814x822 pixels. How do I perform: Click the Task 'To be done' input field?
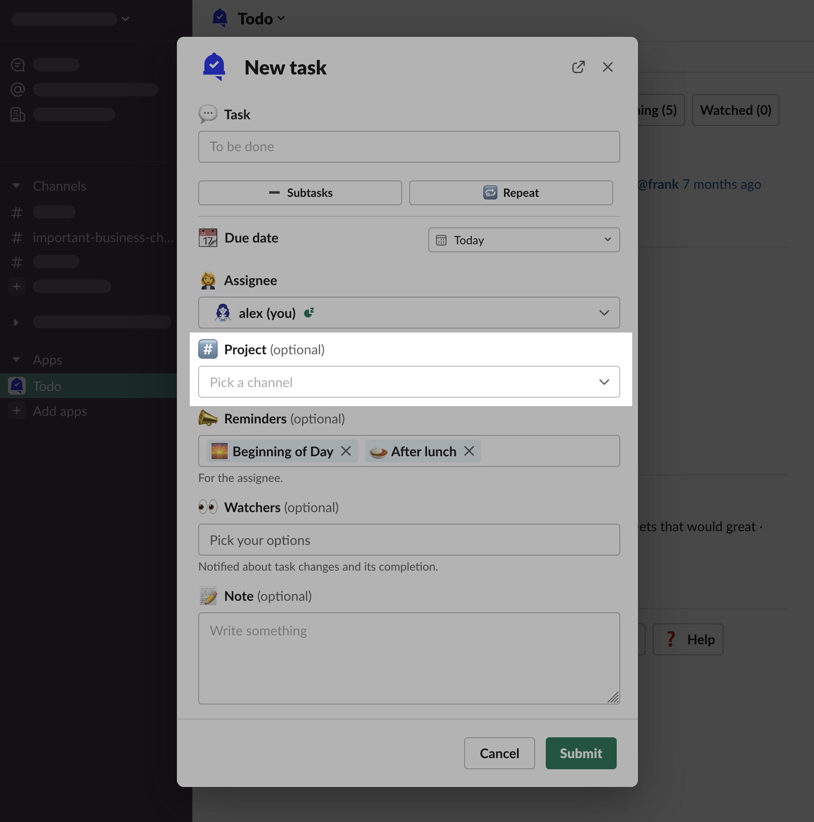408,147
